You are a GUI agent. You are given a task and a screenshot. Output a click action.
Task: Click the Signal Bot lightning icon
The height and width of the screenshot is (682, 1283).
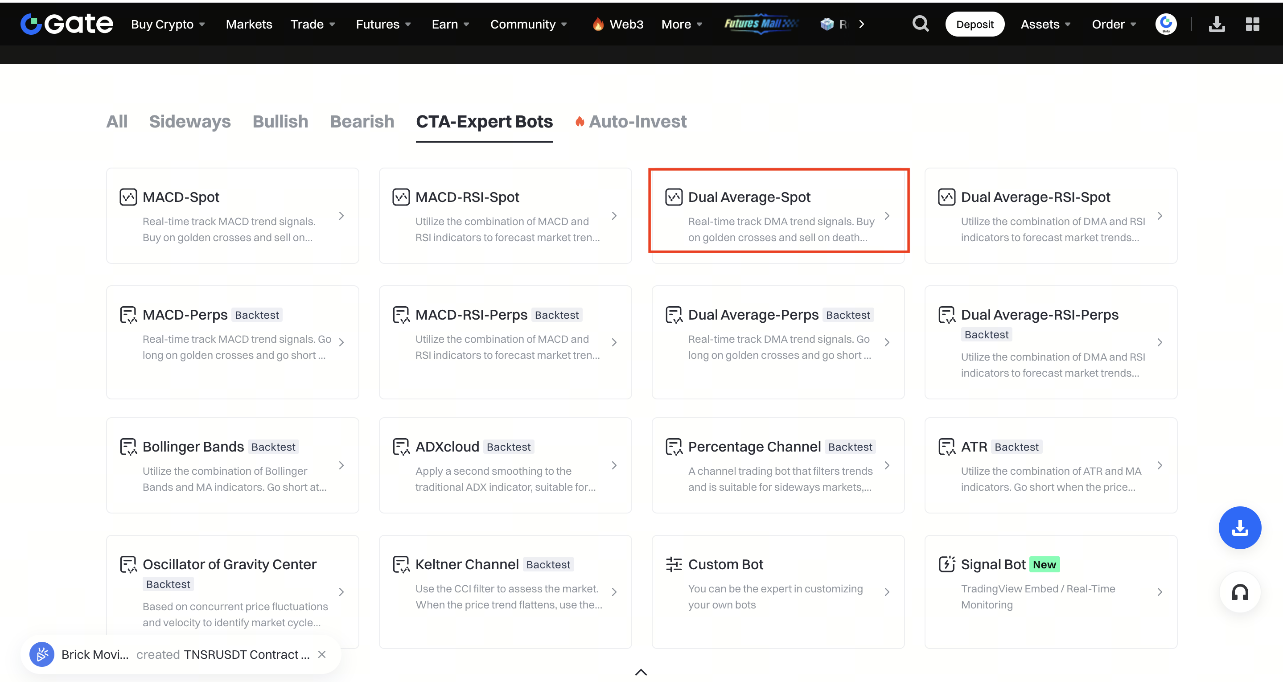(x=946, y=564)
